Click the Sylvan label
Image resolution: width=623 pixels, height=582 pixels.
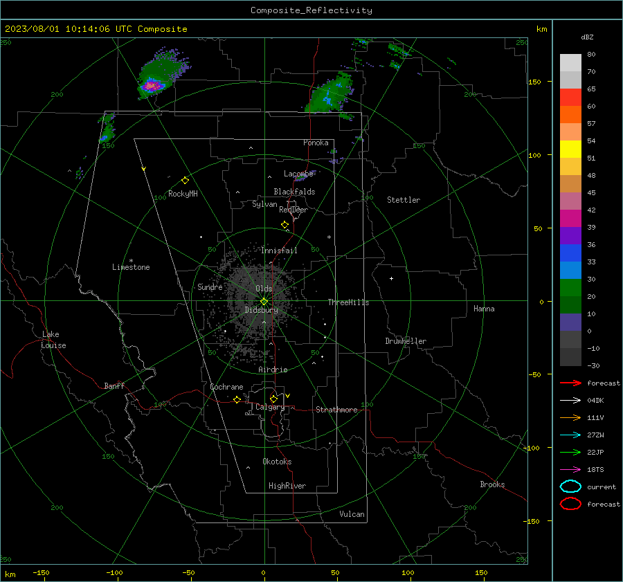point(264,204)
